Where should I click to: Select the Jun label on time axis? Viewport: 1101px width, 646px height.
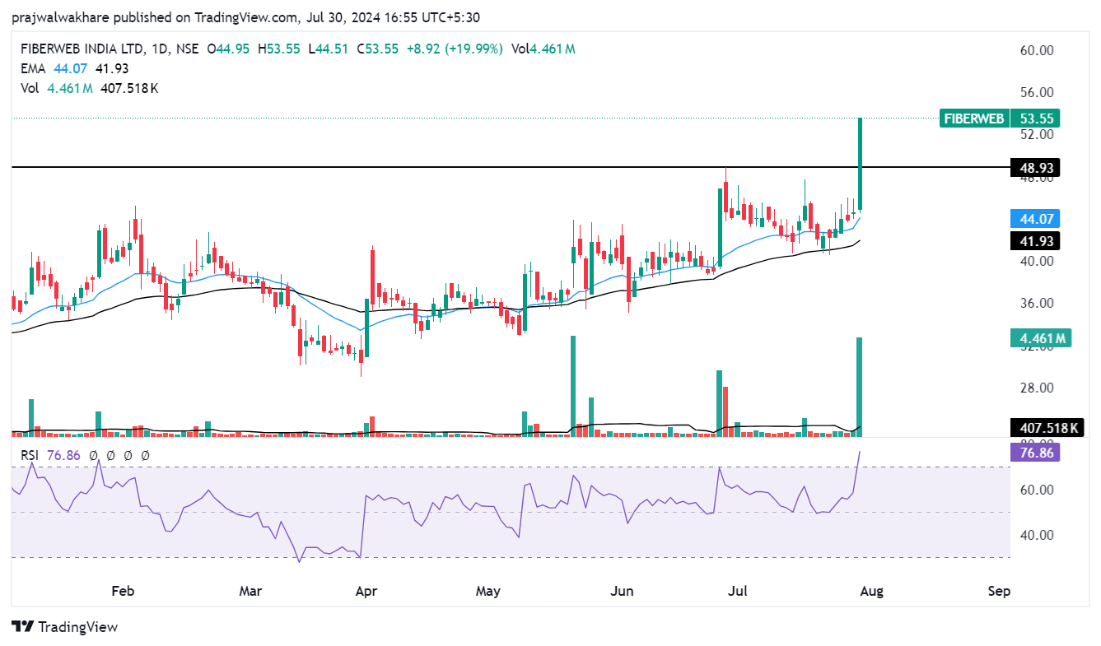(x=623, y=591)
